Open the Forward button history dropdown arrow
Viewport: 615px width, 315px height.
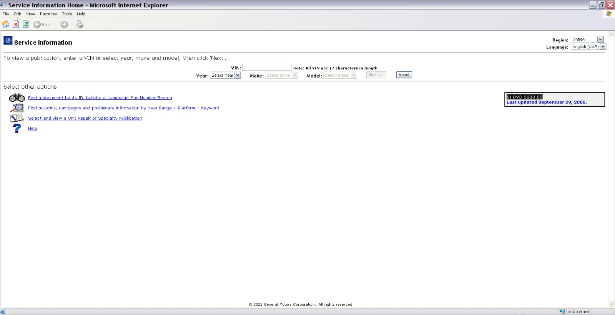[x=72, y=25]
